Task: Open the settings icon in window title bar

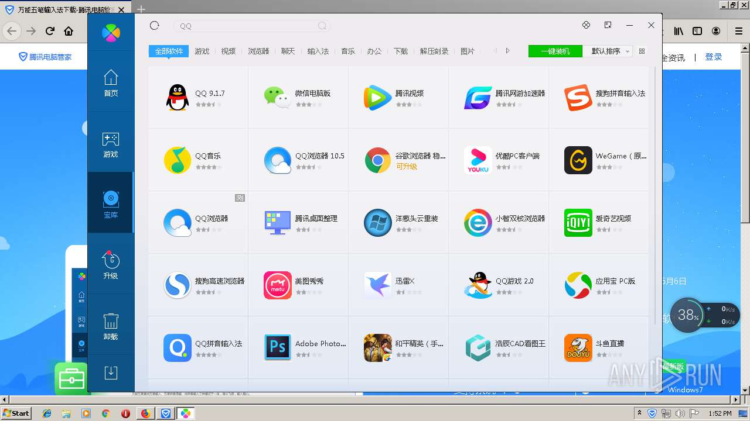Action: click(x=586, y=25)
